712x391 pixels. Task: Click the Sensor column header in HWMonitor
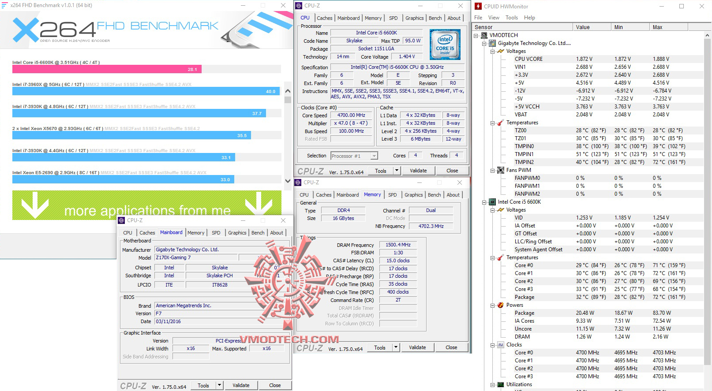point(522,27)
